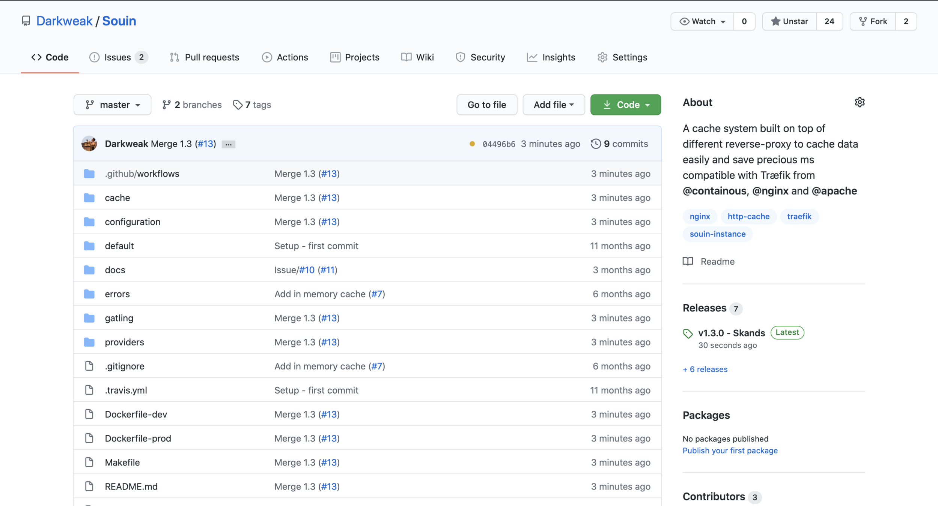Click the repository icon beside Darkweak
This screenshot has width=938, height=506.
pyautogui.click(x=26, y=21)
